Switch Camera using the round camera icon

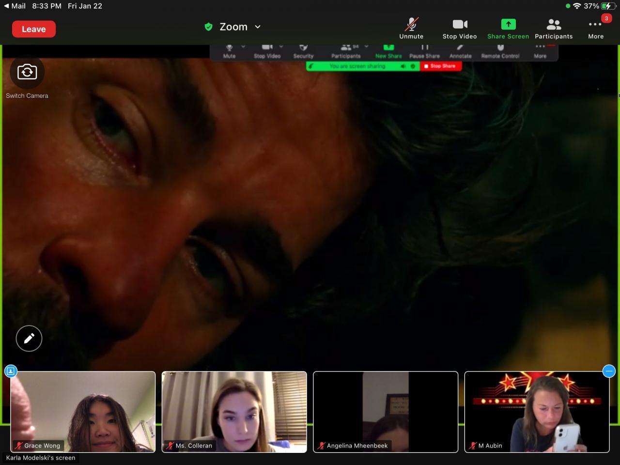[27, 72]
